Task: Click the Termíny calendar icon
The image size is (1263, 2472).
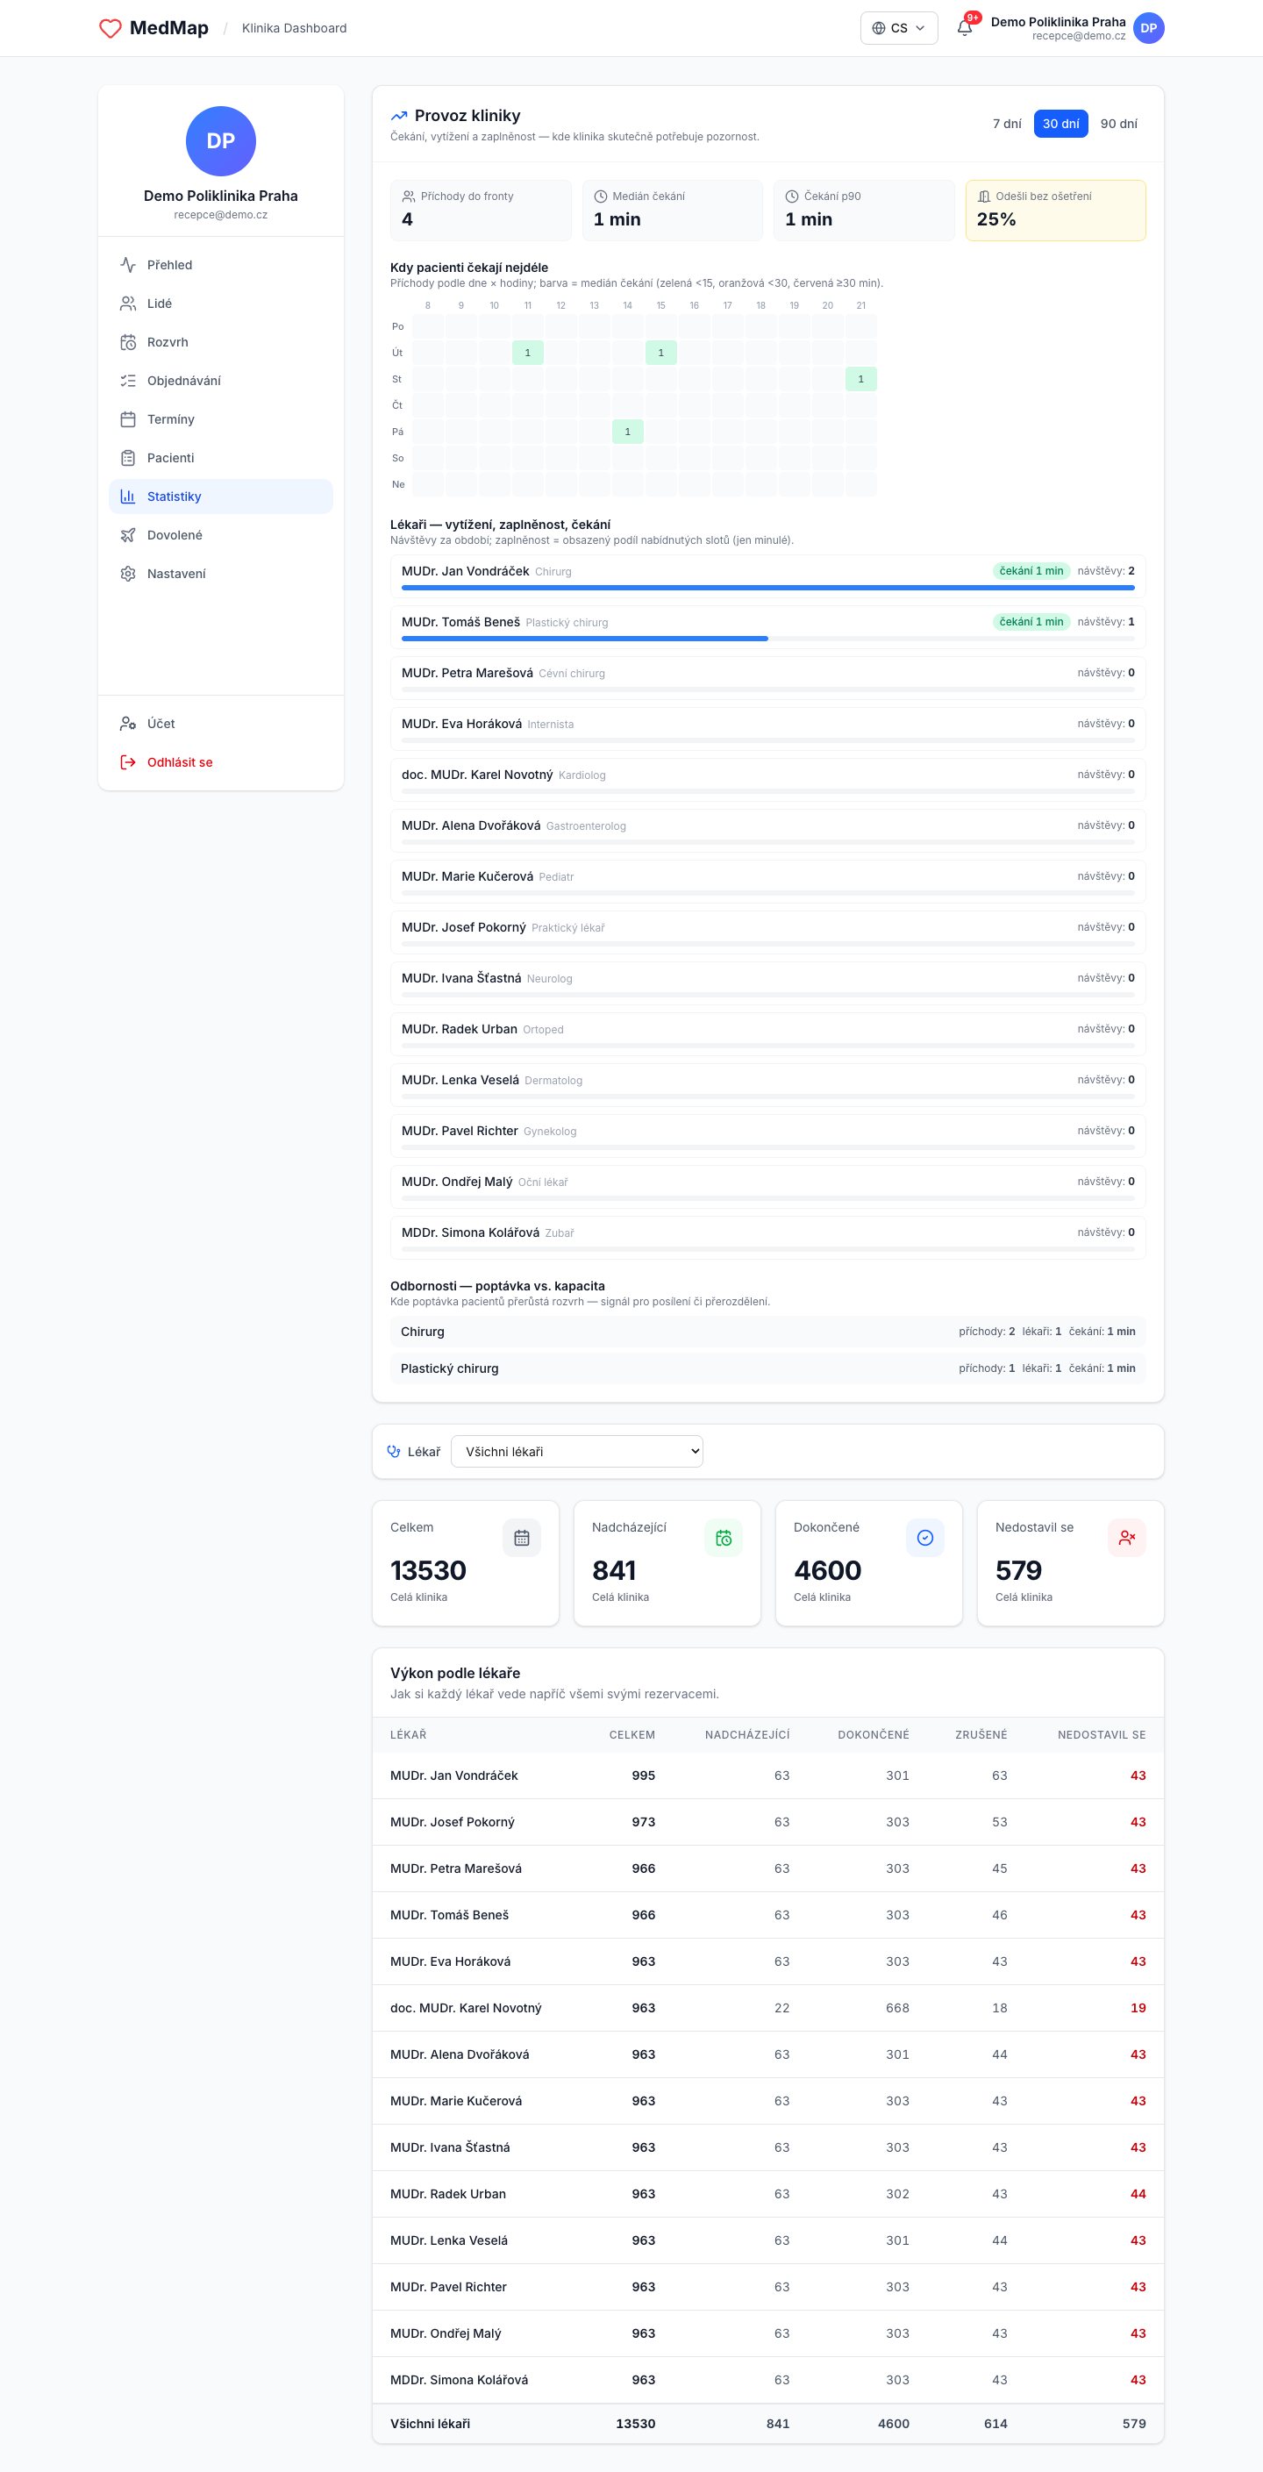Action: (128, 418)
